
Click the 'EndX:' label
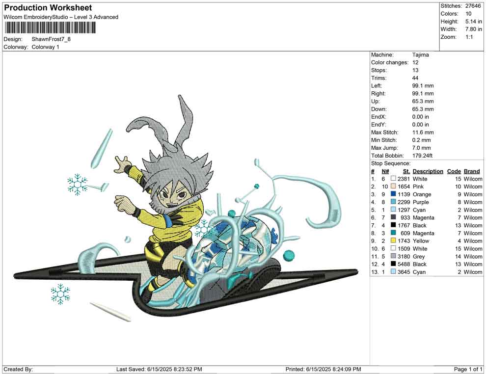click(x=378, y=117)
